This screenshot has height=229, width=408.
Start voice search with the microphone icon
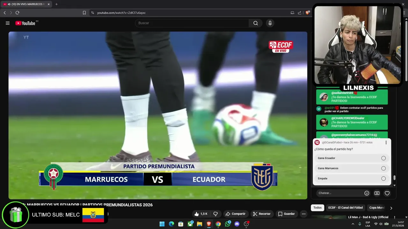coord(270,23)
